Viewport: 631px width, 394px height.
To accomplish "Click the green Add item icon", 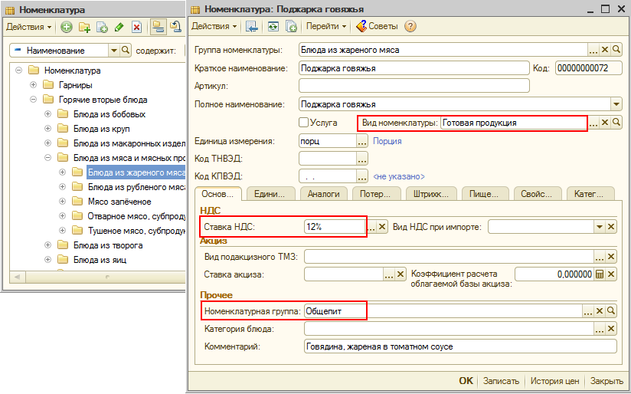I will click(67, 27).
